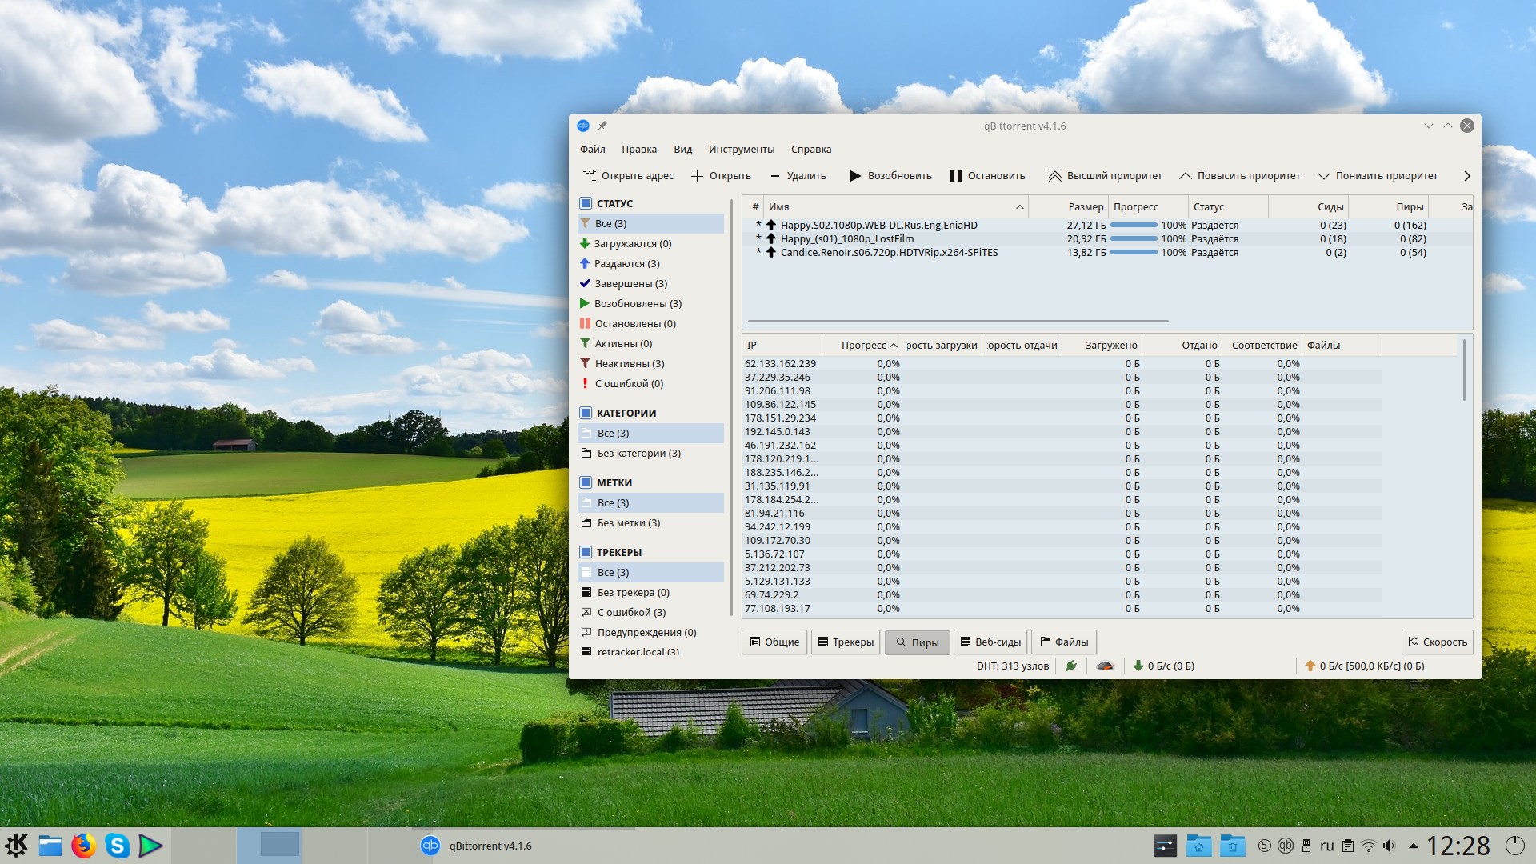Switch to the Трекеры tab
Screen dimensions: 1536x864
[846, 642]
